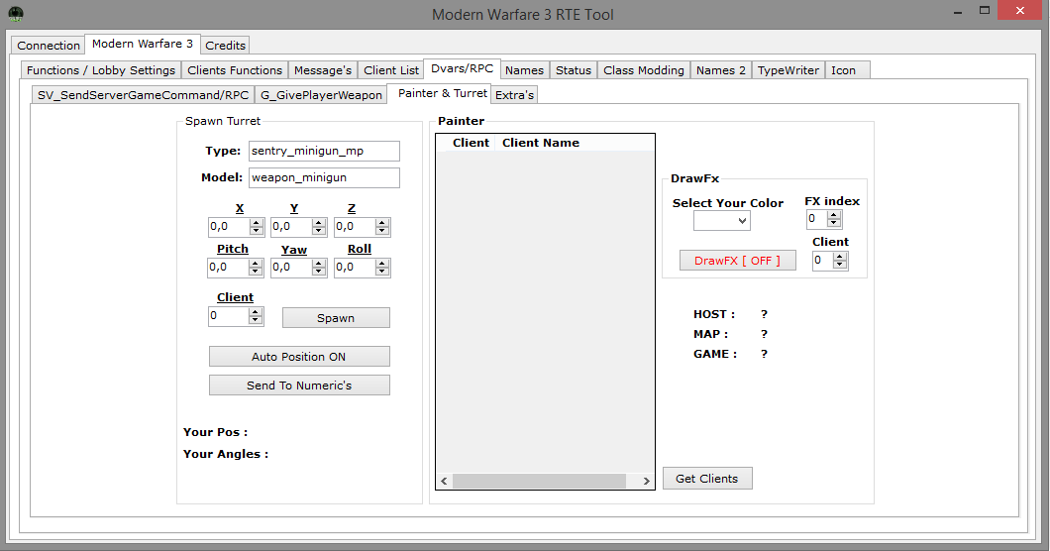
Task: Increase the Pitch spinner value
Action: 256,263
